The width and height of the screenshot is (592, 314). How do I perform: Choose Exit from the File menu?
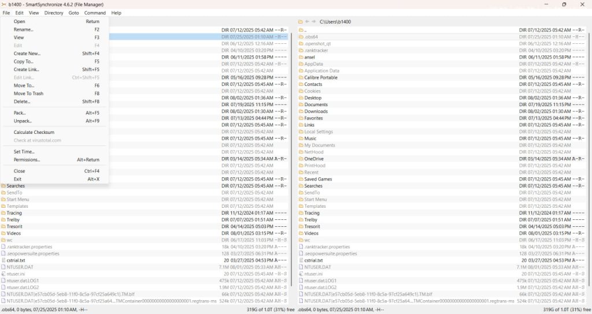(x=54, y=180)
